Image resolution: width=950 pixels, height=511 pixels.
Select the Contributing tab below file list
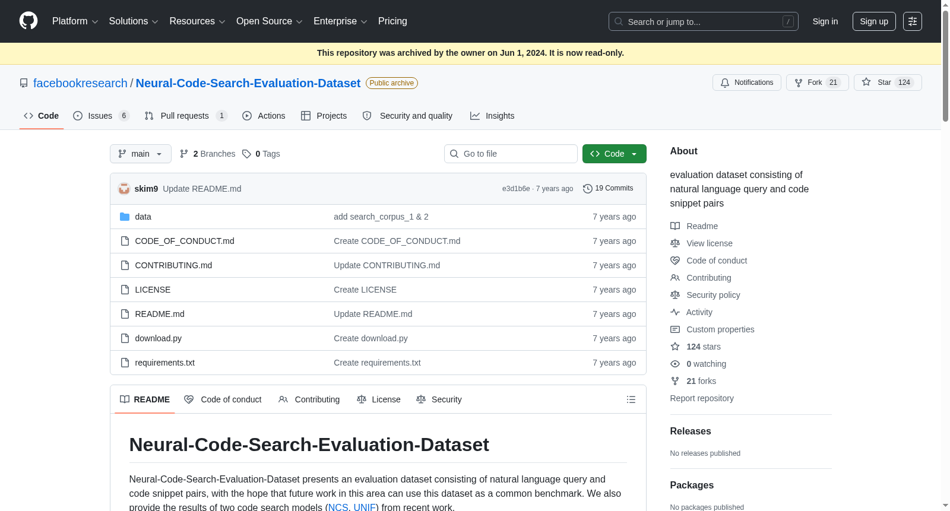coord(309,399)
